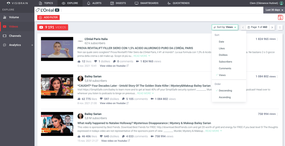Click the Visibrain eye logo
The image size is (285, 146).
[x=9, y=3]
